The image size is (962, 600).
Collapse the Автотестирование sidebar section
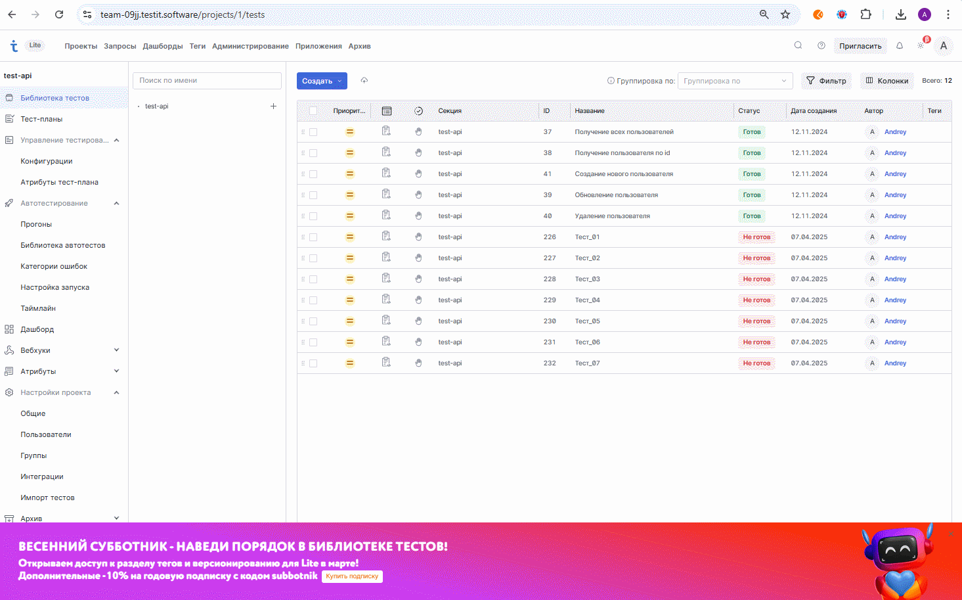[x=116, y=203]
